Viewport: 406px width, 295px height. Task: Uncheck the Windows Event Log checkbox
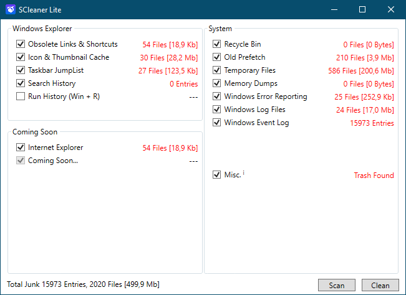click(217, 123)
